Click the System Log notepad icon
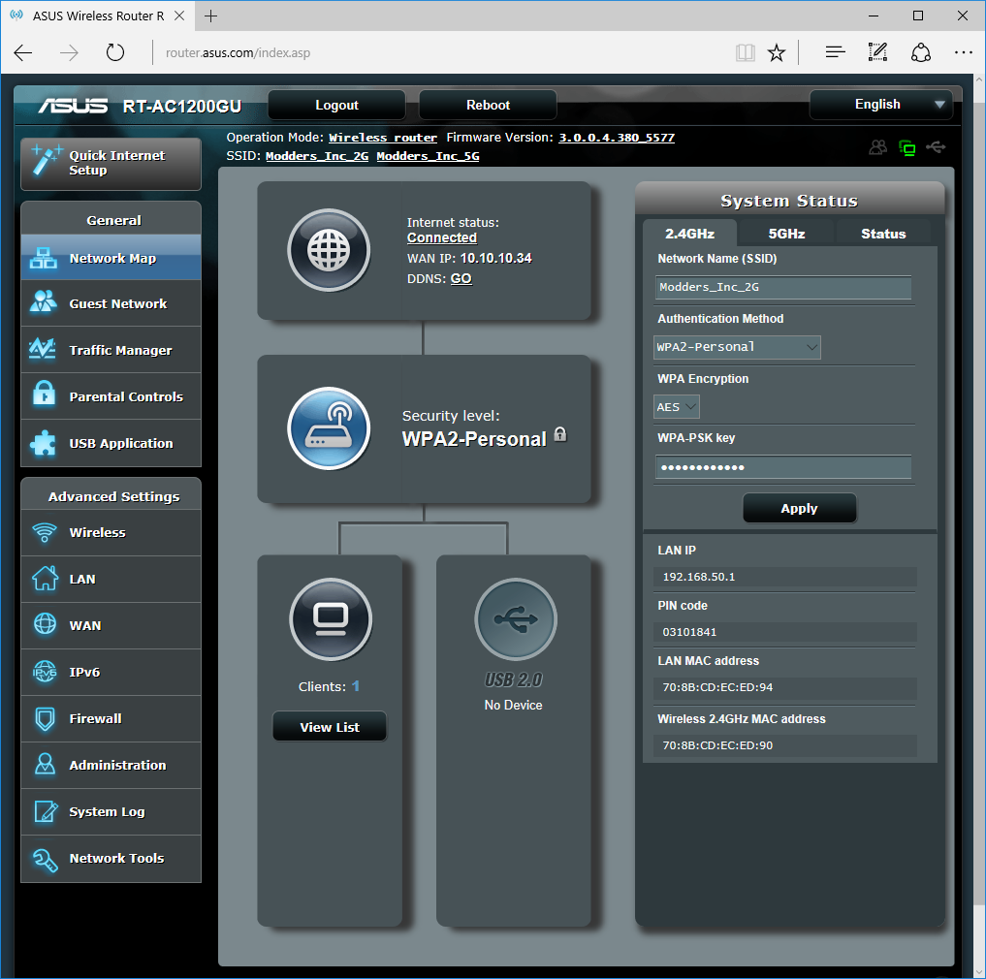 tap(46, 811)
